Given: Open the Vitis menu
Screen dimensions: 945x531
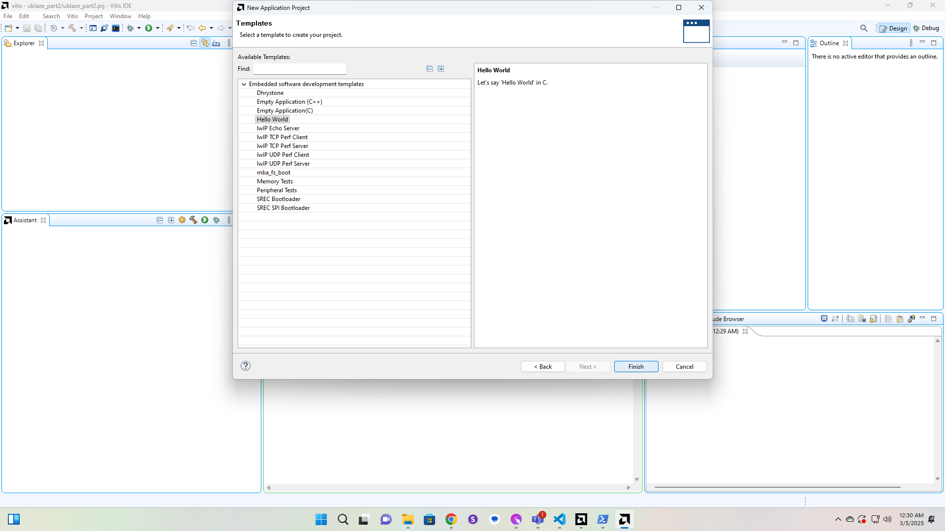Looking at the screenshot, I should pos(72,16).
